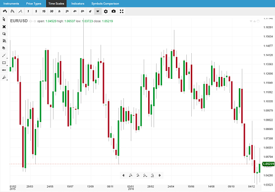Viewport: 275px width, 192px height.
Task: Select the 30-minute timeframe
Action: (52, 11)
